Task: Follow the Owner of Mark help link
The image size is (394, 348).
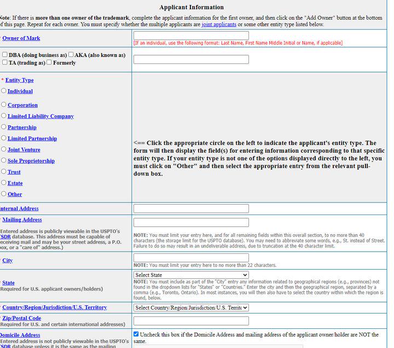Action: point(21,38)
